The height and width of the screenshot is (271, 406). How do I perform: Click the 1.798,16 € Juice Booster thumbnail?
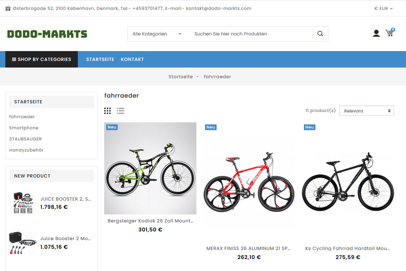[23, 203]
